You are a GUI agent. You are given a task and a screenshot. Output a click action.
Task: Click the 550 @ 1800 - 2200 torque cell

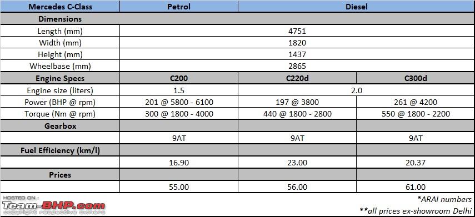pos(416,114)
